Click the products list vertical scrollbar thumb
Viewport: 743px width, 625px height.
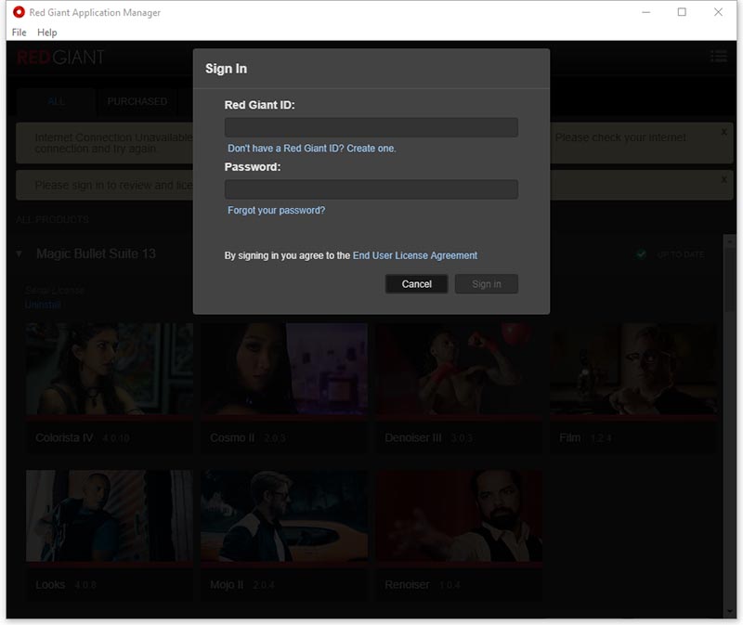(730, 280)
